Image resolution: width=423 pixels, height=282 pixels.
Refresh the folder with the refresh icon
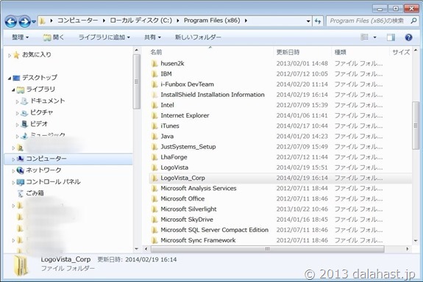(318, 21)
